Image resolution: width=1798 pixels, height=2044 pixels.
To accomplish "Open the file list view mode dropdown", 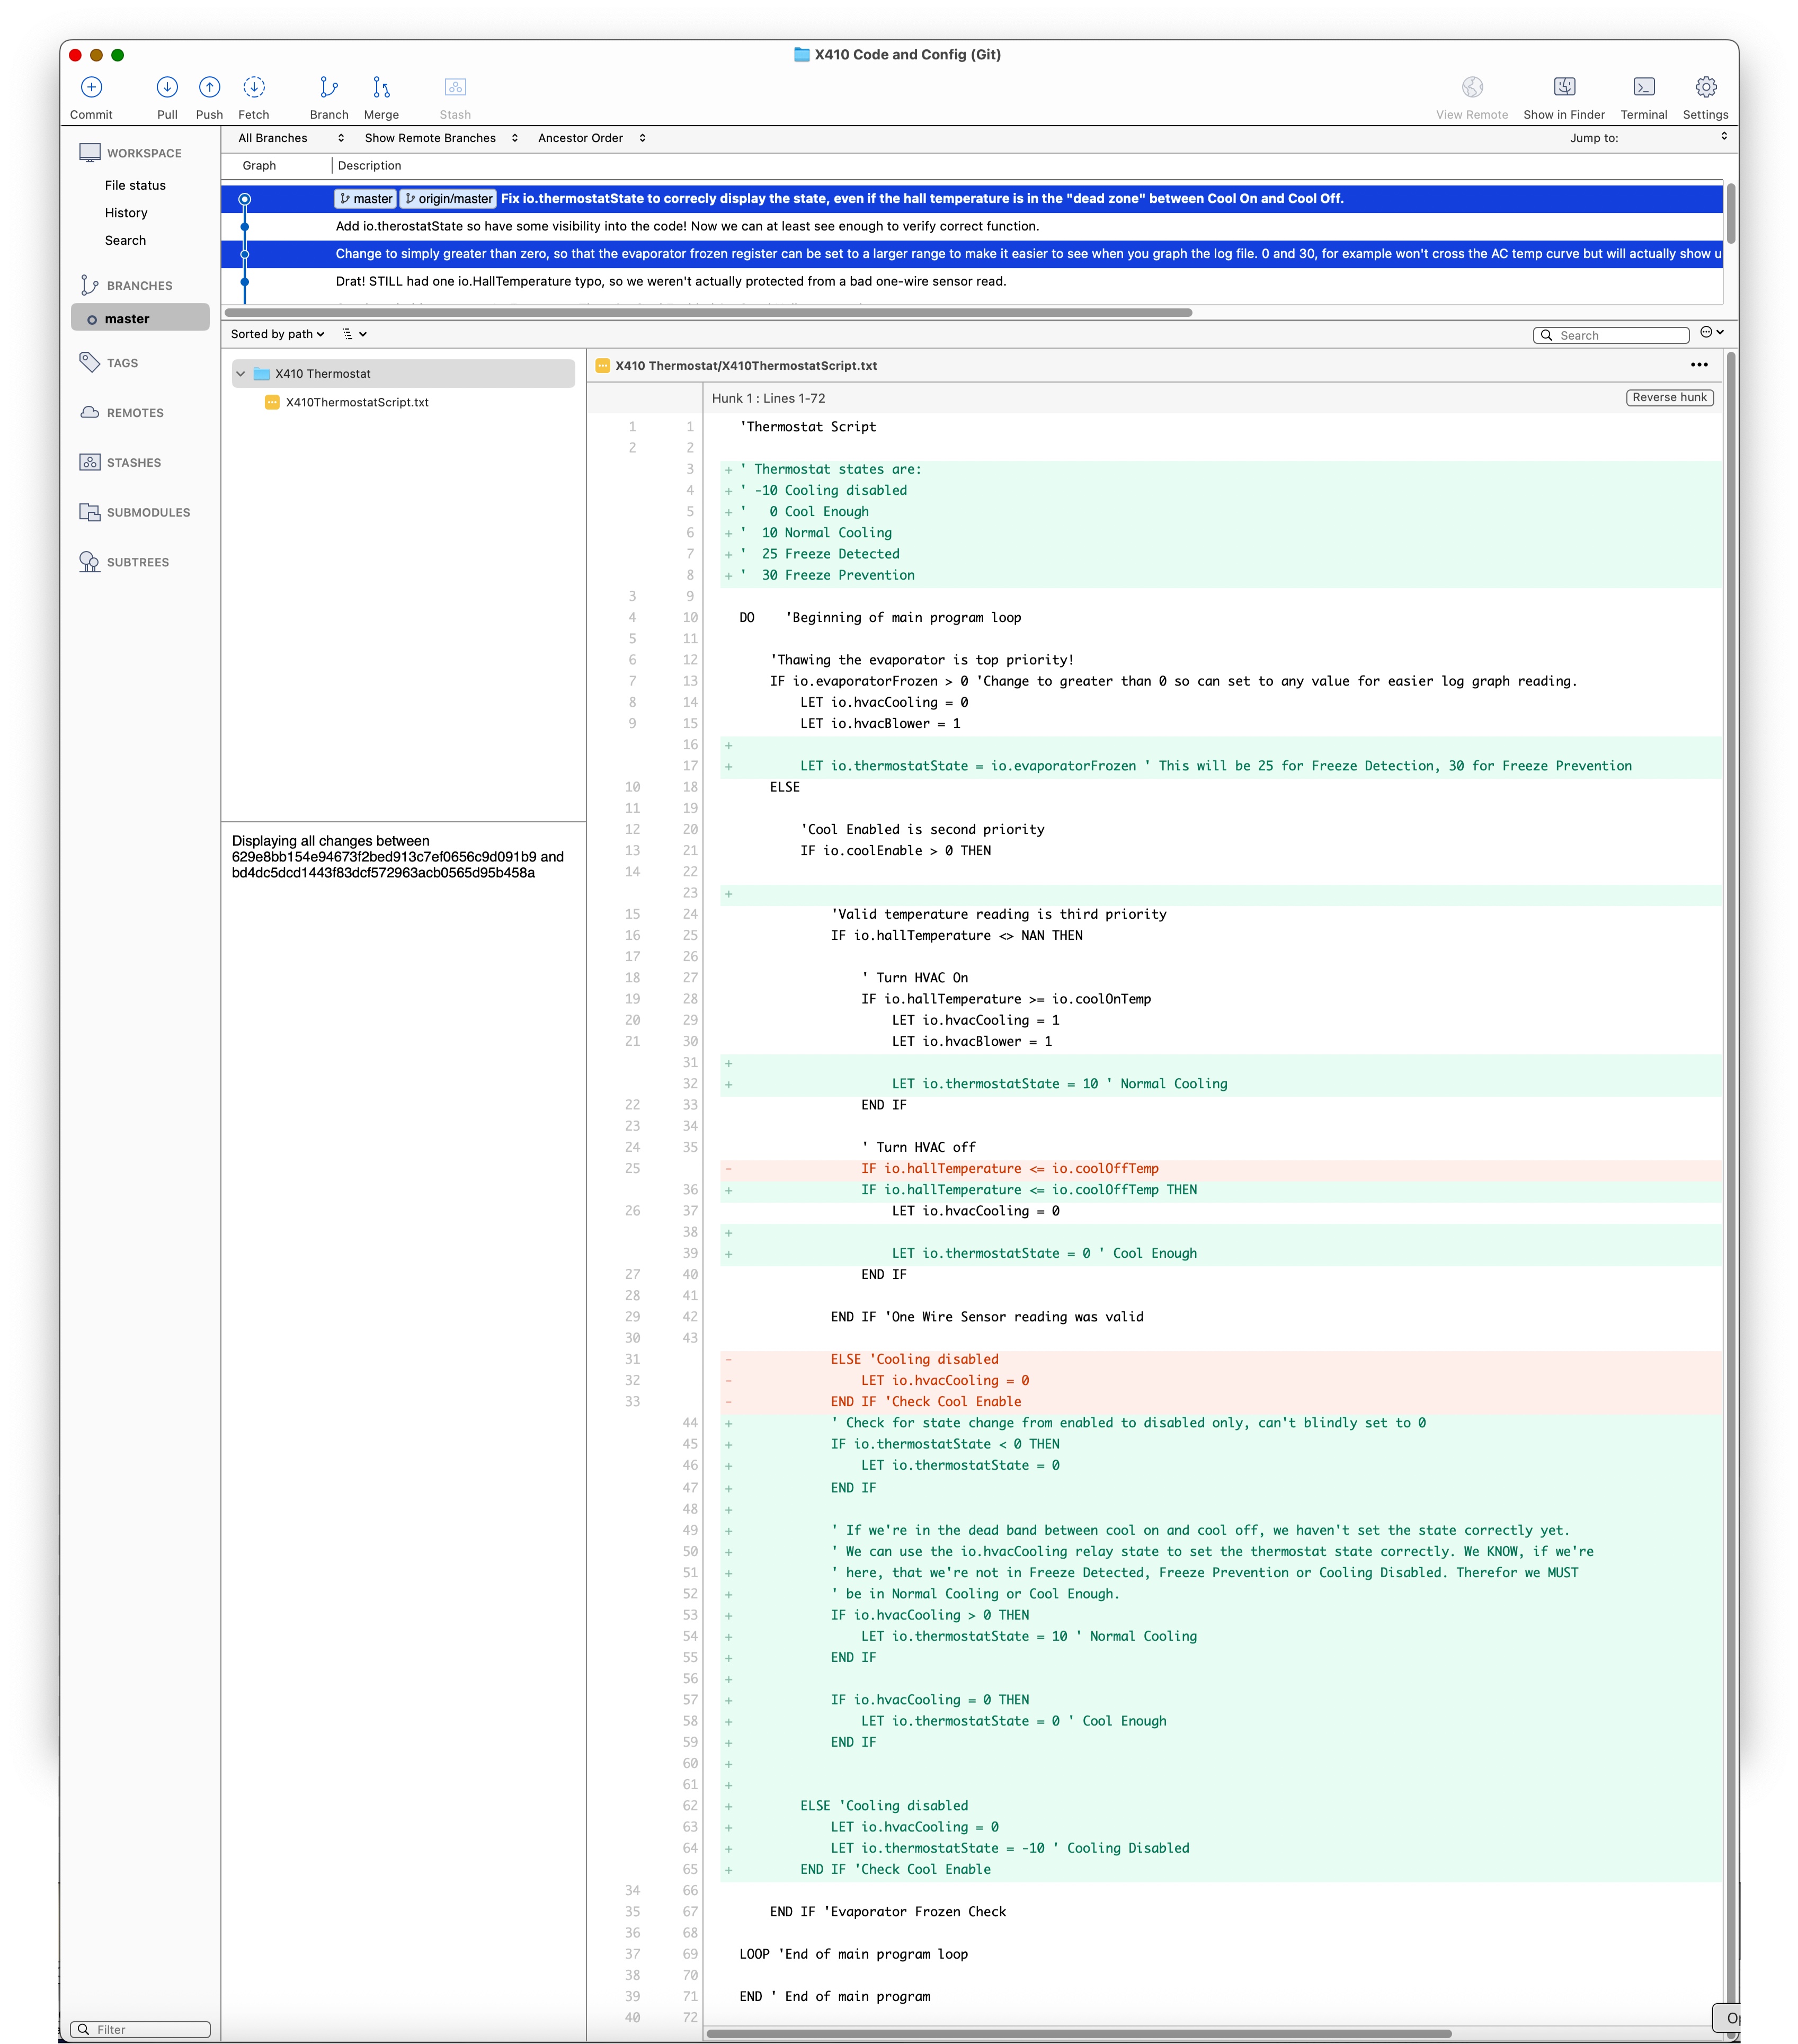I will tap(354, 334).
